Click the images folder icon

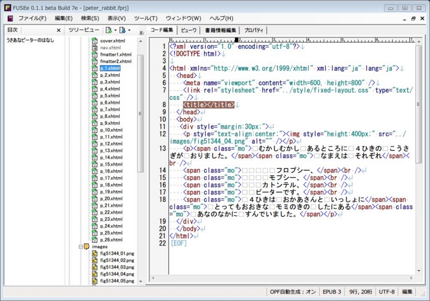pos(87,247)
